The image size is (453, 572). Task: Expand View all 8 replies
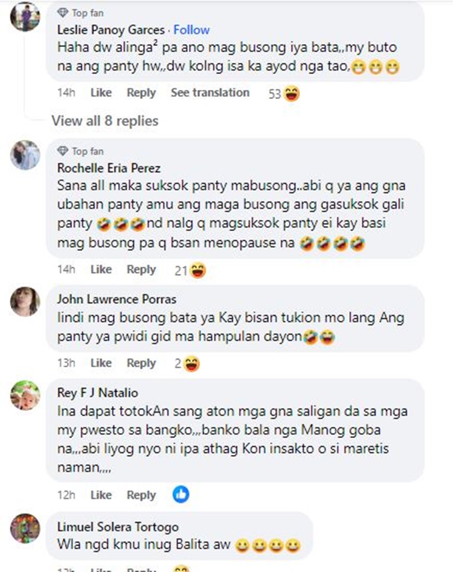point(105,121)
